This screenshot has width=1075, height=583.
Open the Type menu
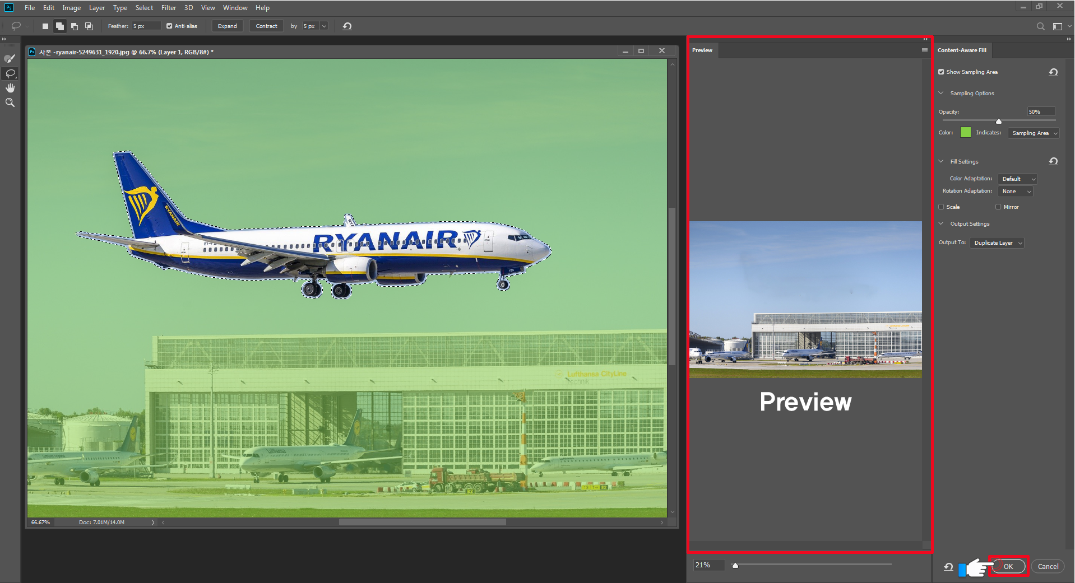120,8
